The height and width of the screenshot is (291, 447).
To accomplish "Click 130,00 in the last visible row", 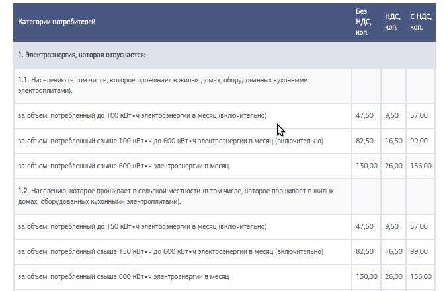I will click(366, 276).
